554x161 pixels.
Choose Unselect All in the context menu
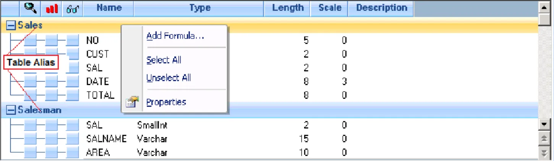point(168,78)
